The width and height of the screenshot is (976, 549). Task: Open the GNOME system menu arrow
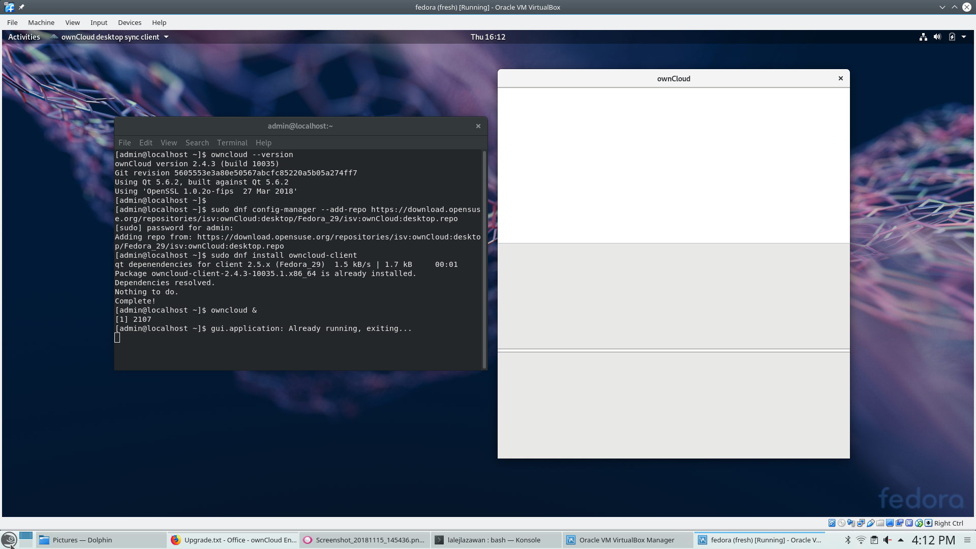964,37
